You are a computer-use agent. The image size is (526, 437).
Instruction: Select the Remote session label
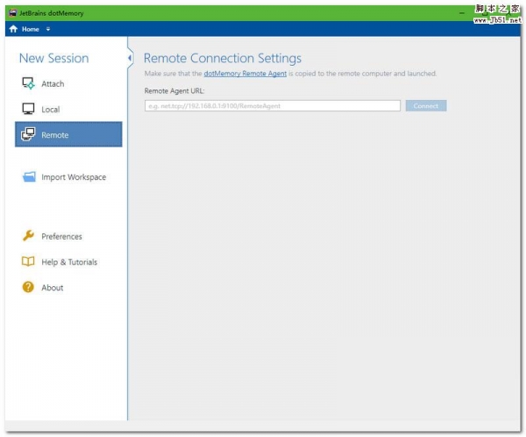(x=55, y=134)
